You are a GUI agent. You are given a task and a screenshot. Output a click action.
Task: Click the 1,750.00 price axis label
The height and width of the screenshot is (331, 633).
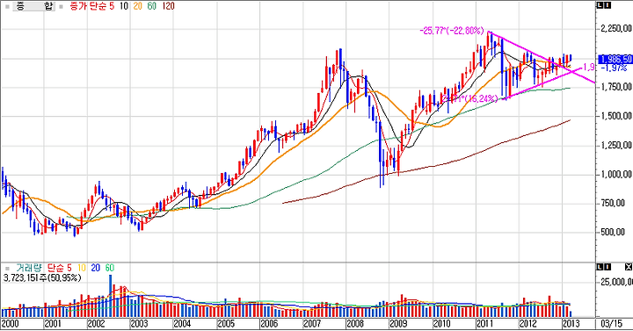616,87
